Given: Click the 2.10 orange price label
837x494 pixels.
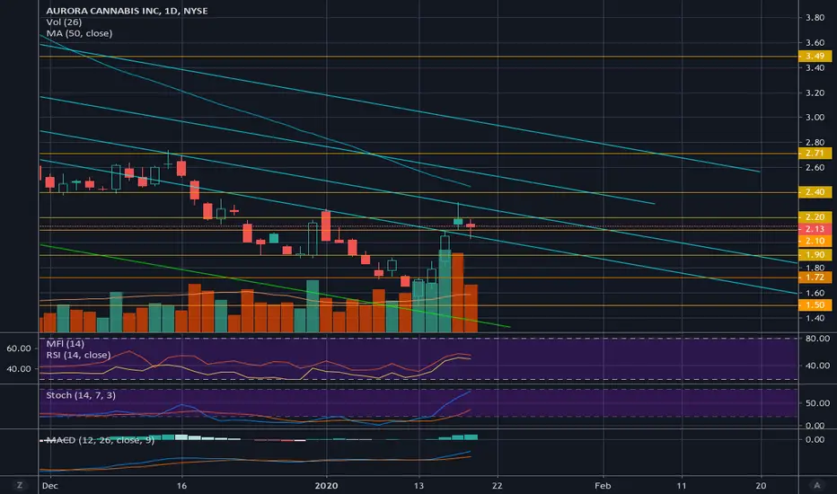Looking at the screenshot, I should click(x=815, y=241).
